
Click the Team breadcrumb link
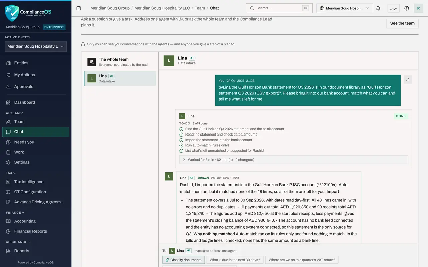coord(200,8)
